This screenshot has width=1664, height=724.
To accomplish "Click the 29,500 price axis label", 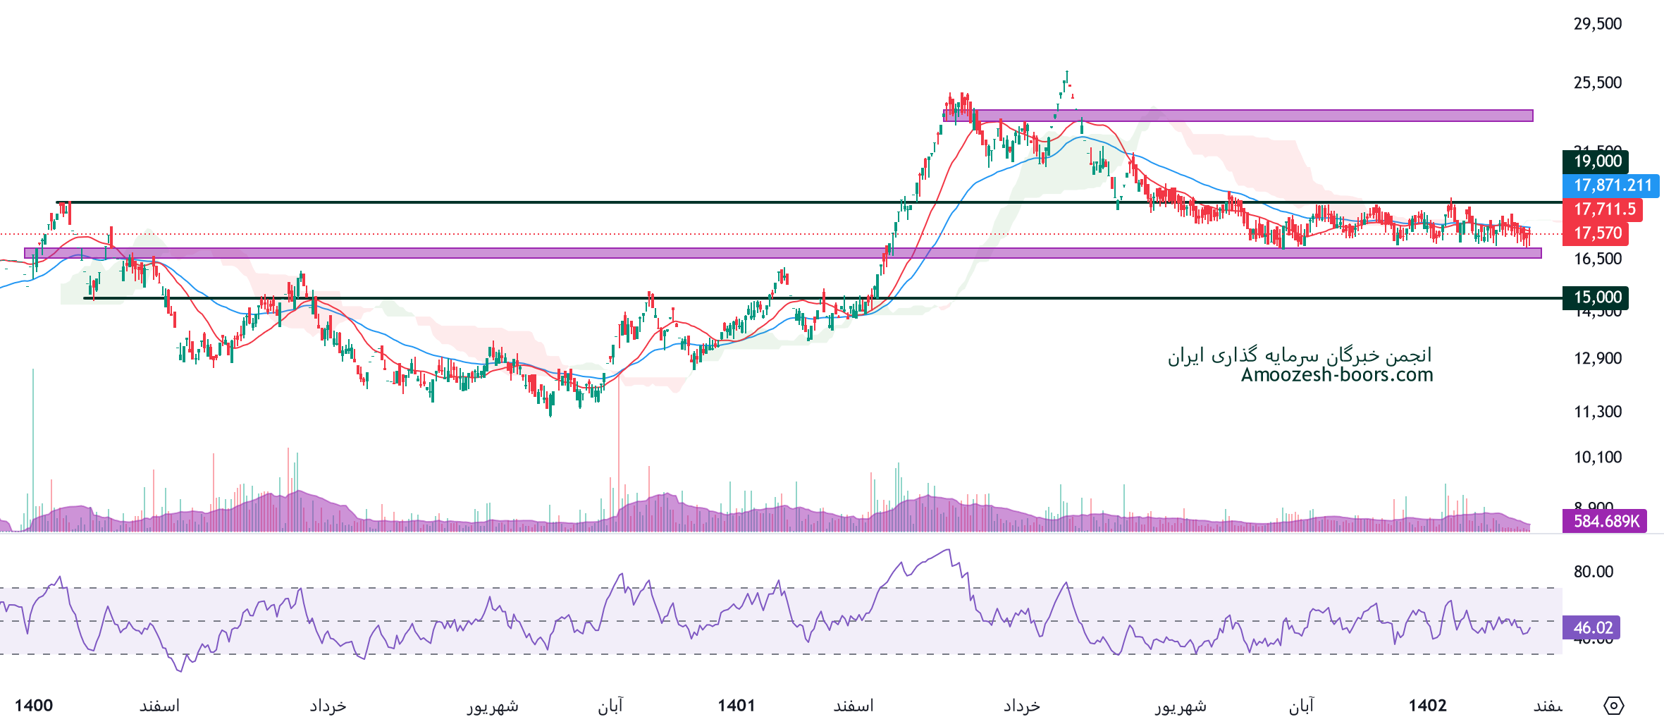I will 1598,24.
